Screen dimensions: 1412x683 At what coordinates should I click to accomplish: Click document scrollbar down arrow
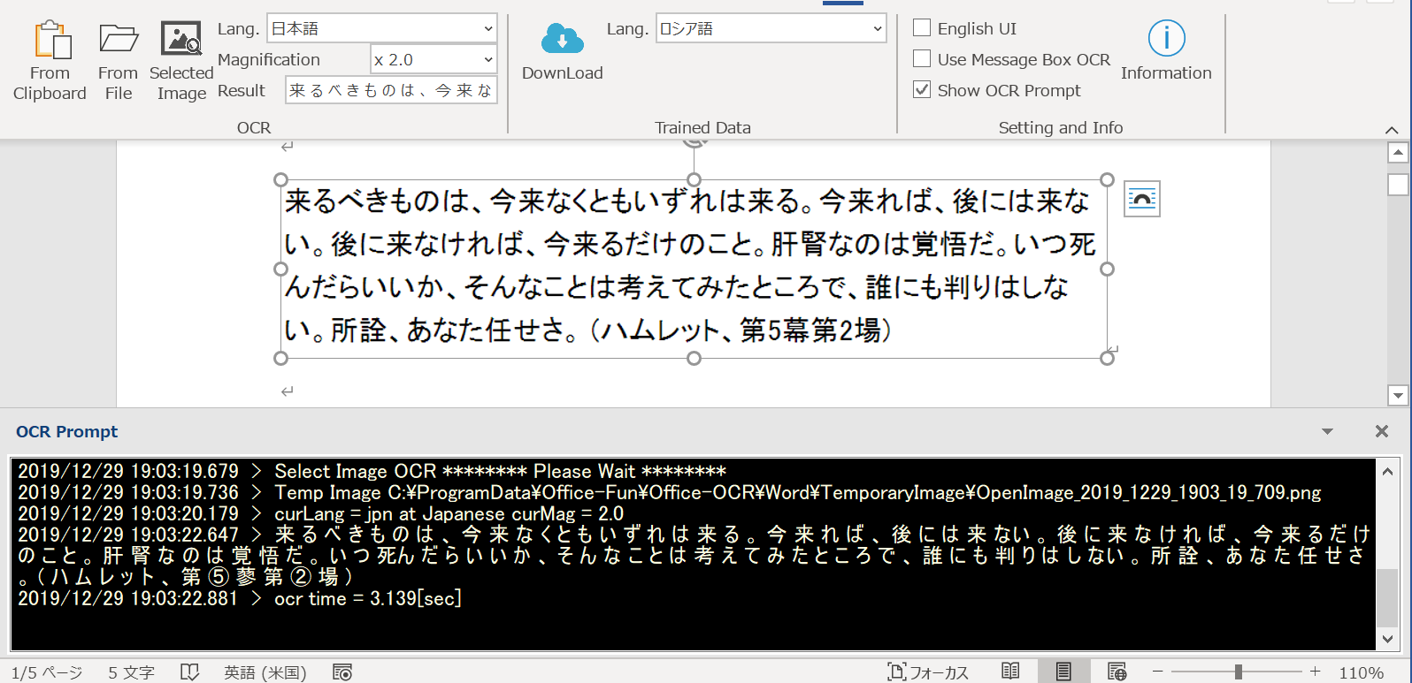(x=1398, y=395)
